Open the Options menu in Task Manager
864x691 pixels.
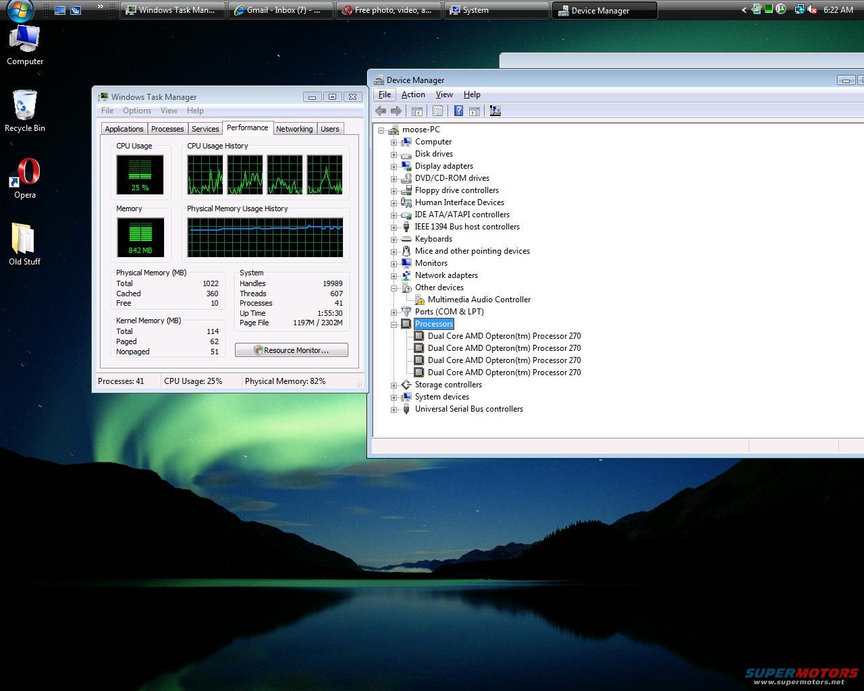136,111
